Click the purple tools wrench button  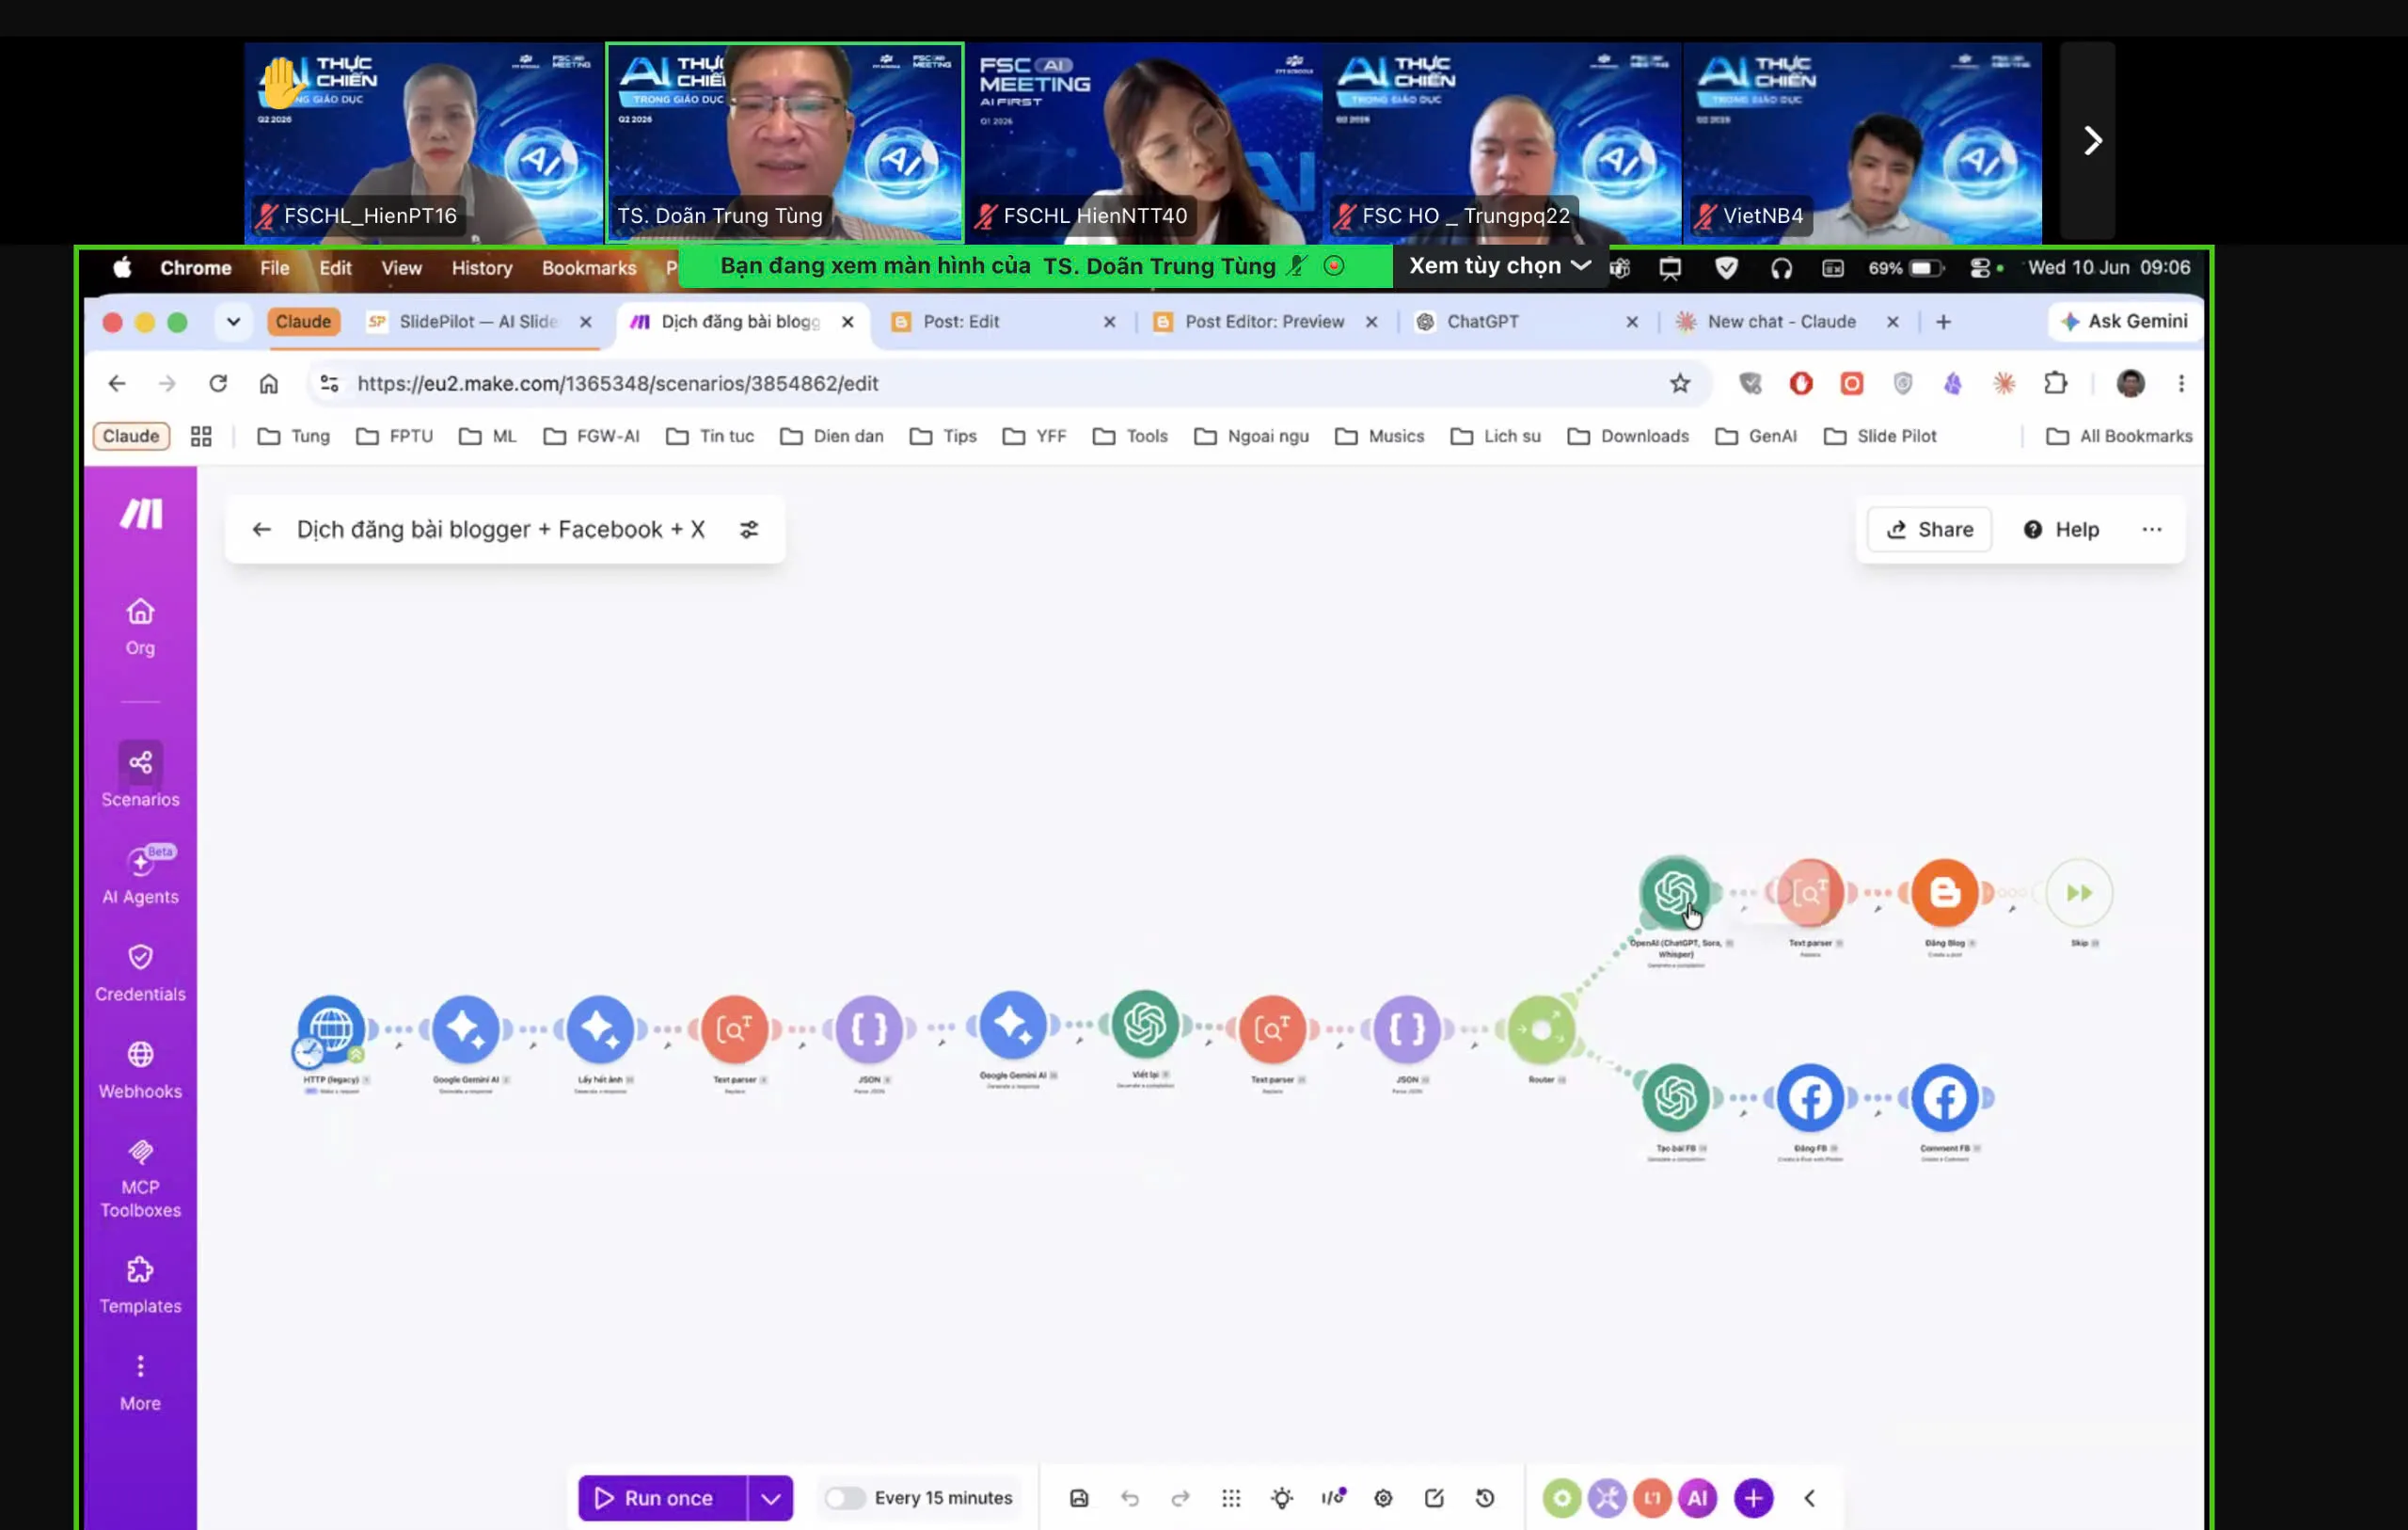(x=1607, y=1498)
